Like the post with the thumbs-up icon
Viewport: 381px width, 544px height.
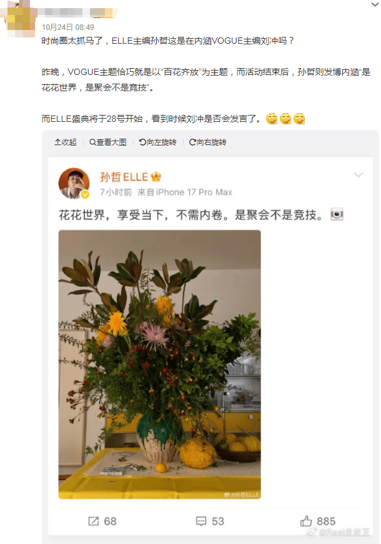click(x=306, y=521)
